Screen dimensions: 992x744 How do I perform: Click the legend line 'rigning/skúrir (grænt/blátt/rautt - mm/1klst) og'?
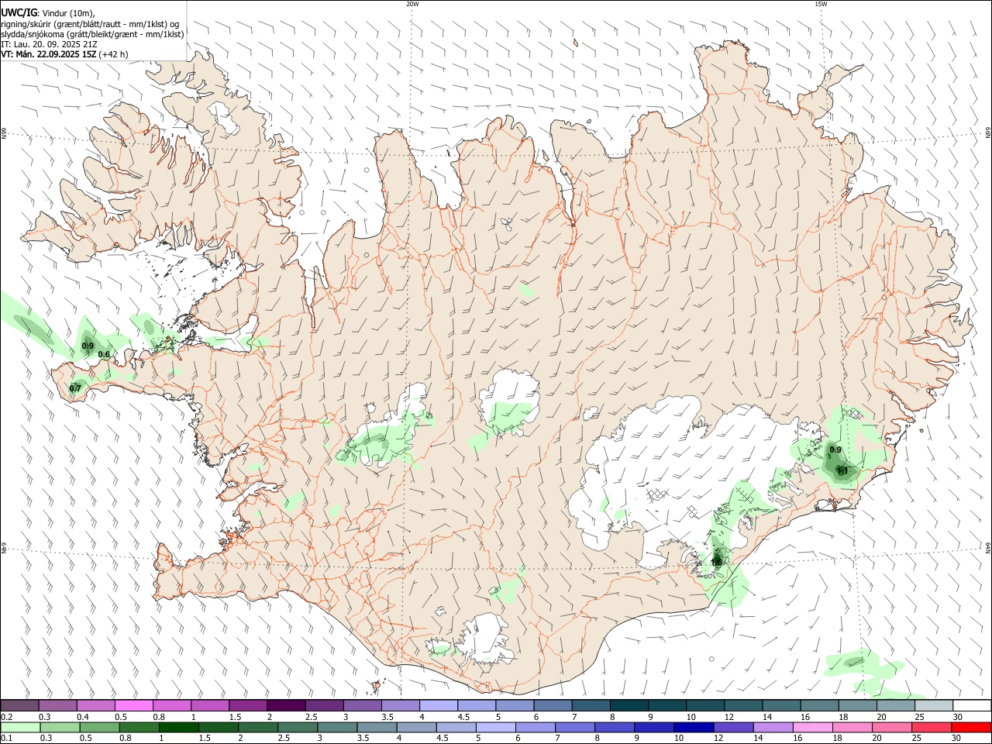90,24
